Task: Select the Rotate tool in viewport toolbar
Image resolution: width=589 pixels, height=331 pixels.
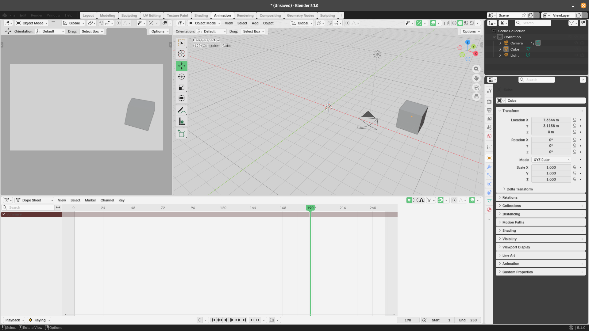Action: click(x=181, y=77)
